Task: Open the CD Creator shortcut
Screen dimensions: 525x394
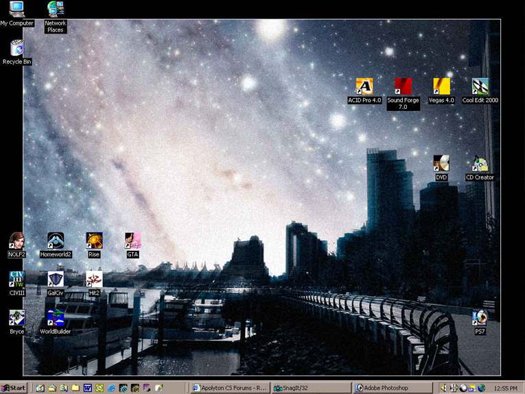Action: 480,164
